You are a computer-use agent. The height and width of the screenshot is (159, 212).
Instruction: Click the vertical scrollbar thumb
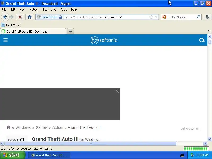click(210, 42)
